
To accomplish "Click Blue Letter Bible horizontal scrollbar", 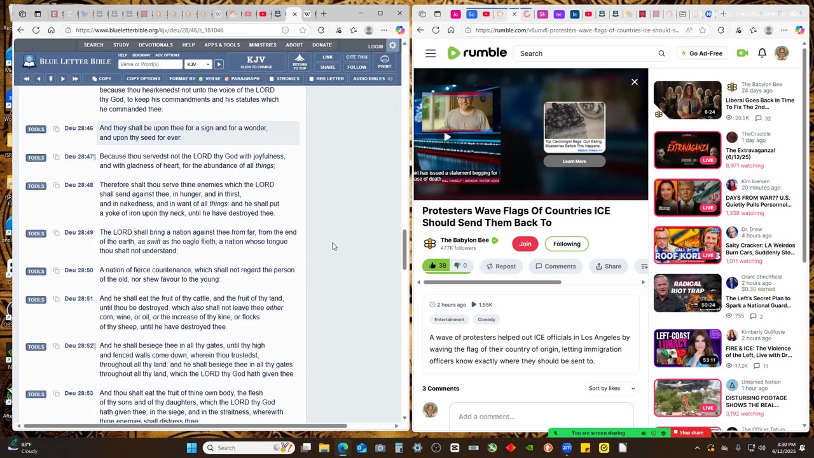I will pyautogui.click(x=185, y=426).
